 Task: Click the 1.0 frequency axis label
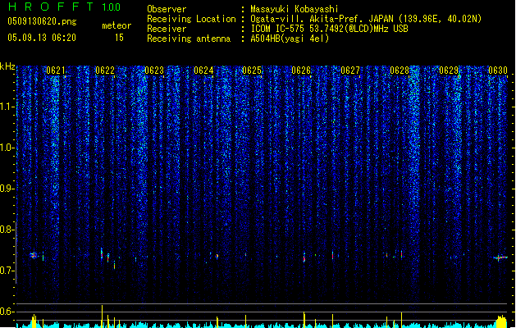click(6, 148)
